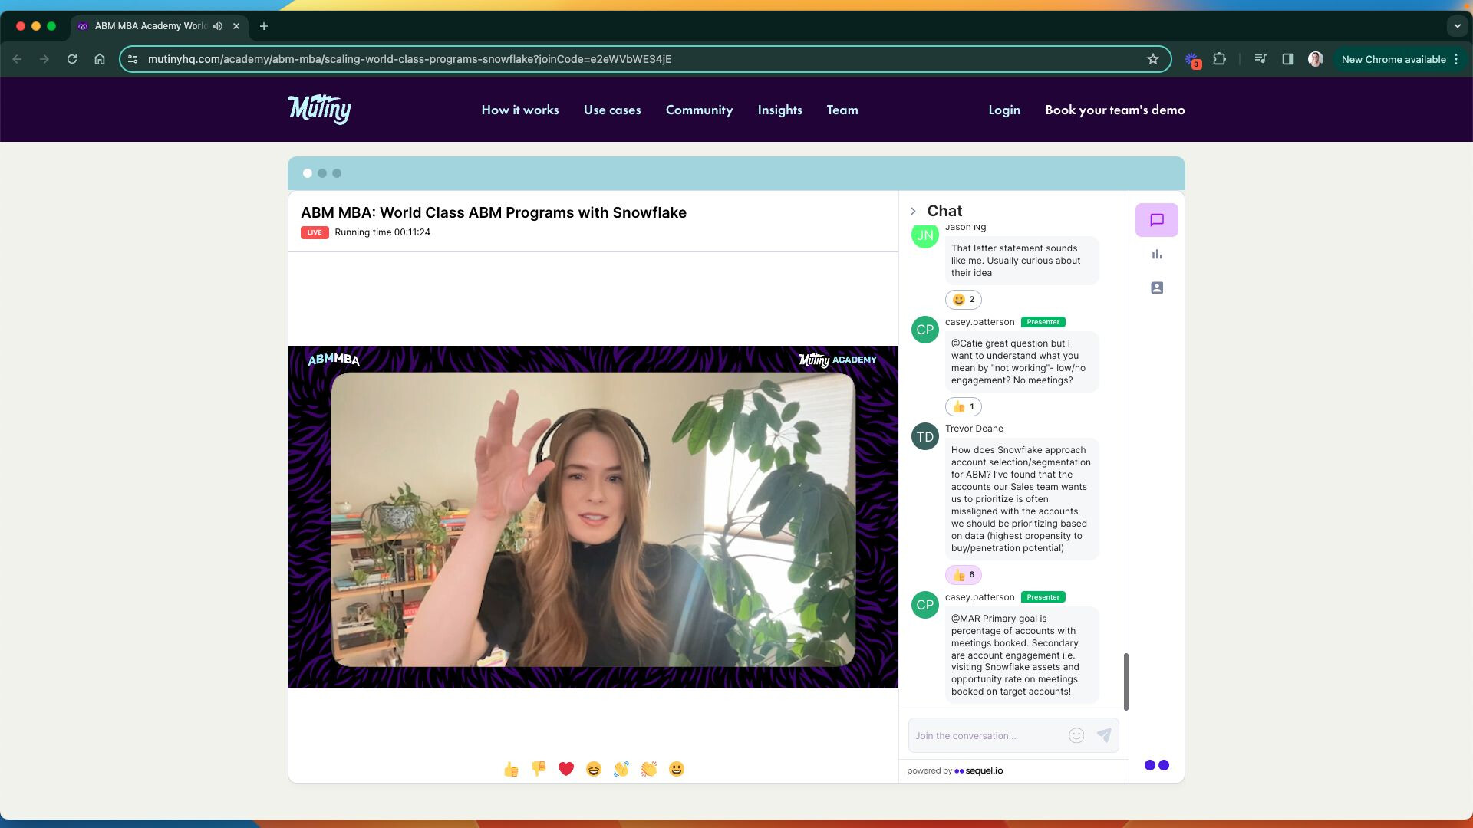Image resolution: width=1473 pixels, height=828 pixels.
Task: Go to Chrome home page icon
Action: pos(100,59)
